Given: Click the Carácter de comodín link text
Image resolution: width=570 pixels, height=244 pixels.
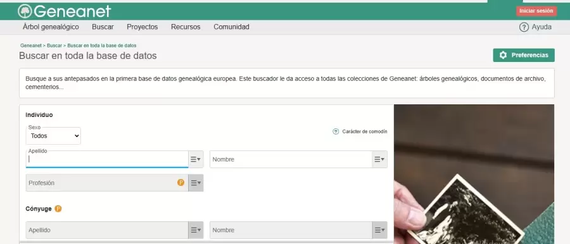Looking at the screenshot, I should coord(365,131).
